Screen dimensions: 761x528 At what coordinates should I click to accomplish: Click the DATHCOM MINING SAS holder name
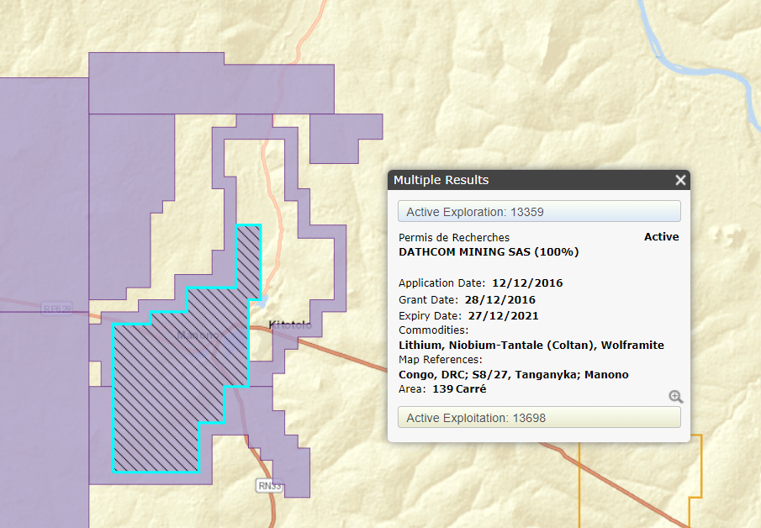[489, 251]
